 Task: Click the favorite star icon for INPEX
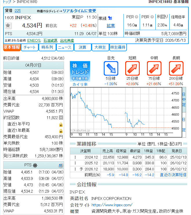[x=8, y=25]
